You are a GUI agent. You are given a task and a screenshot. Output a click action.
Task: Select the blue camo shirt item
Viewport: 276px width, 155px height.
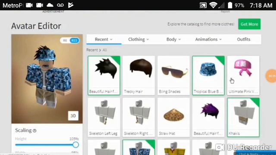click(x=139, y=148)
